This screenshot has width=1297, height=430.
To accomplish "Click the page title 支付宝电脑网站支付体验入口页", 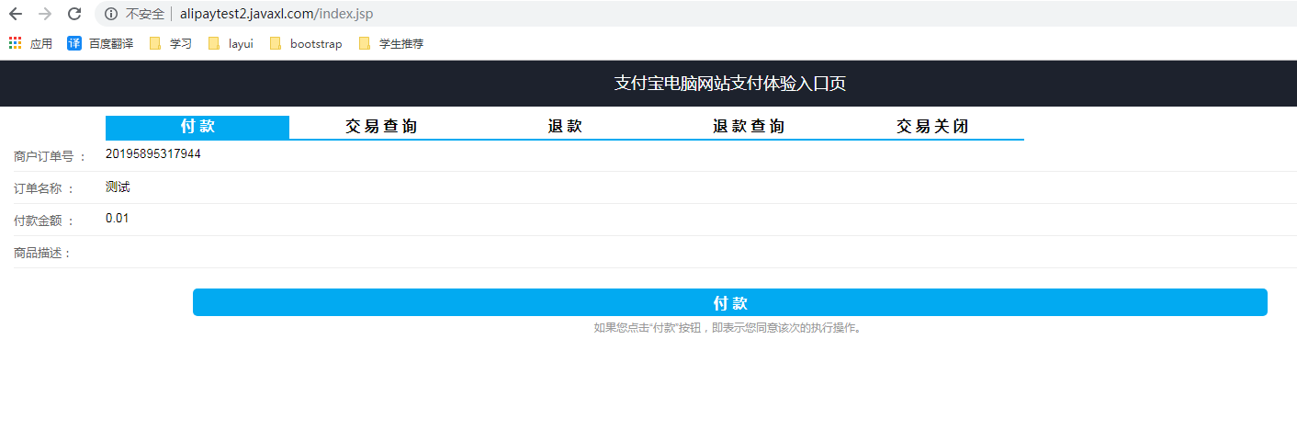I will [730, 84].
